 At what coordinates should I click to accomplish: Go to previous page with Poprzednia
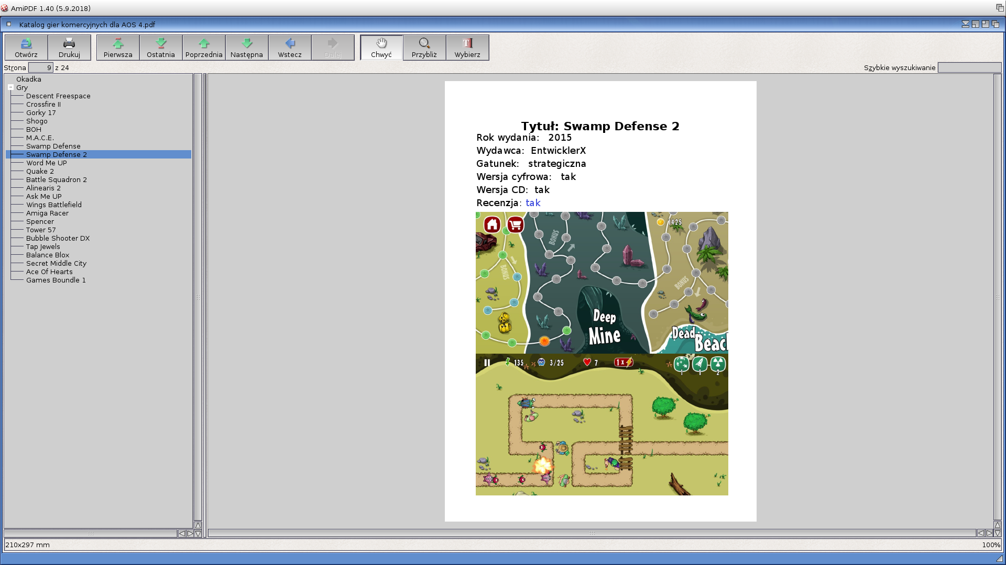click(x=204, y=48)
